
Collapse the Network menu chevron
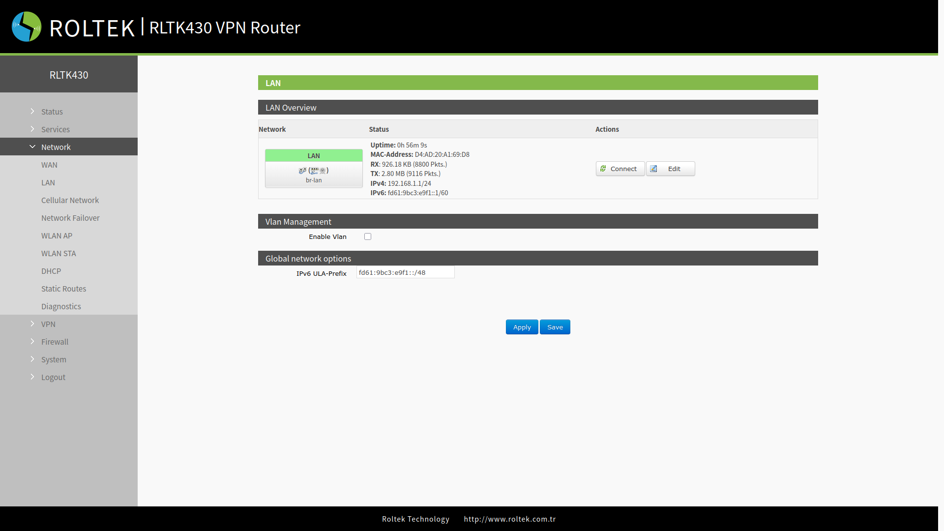32,147
